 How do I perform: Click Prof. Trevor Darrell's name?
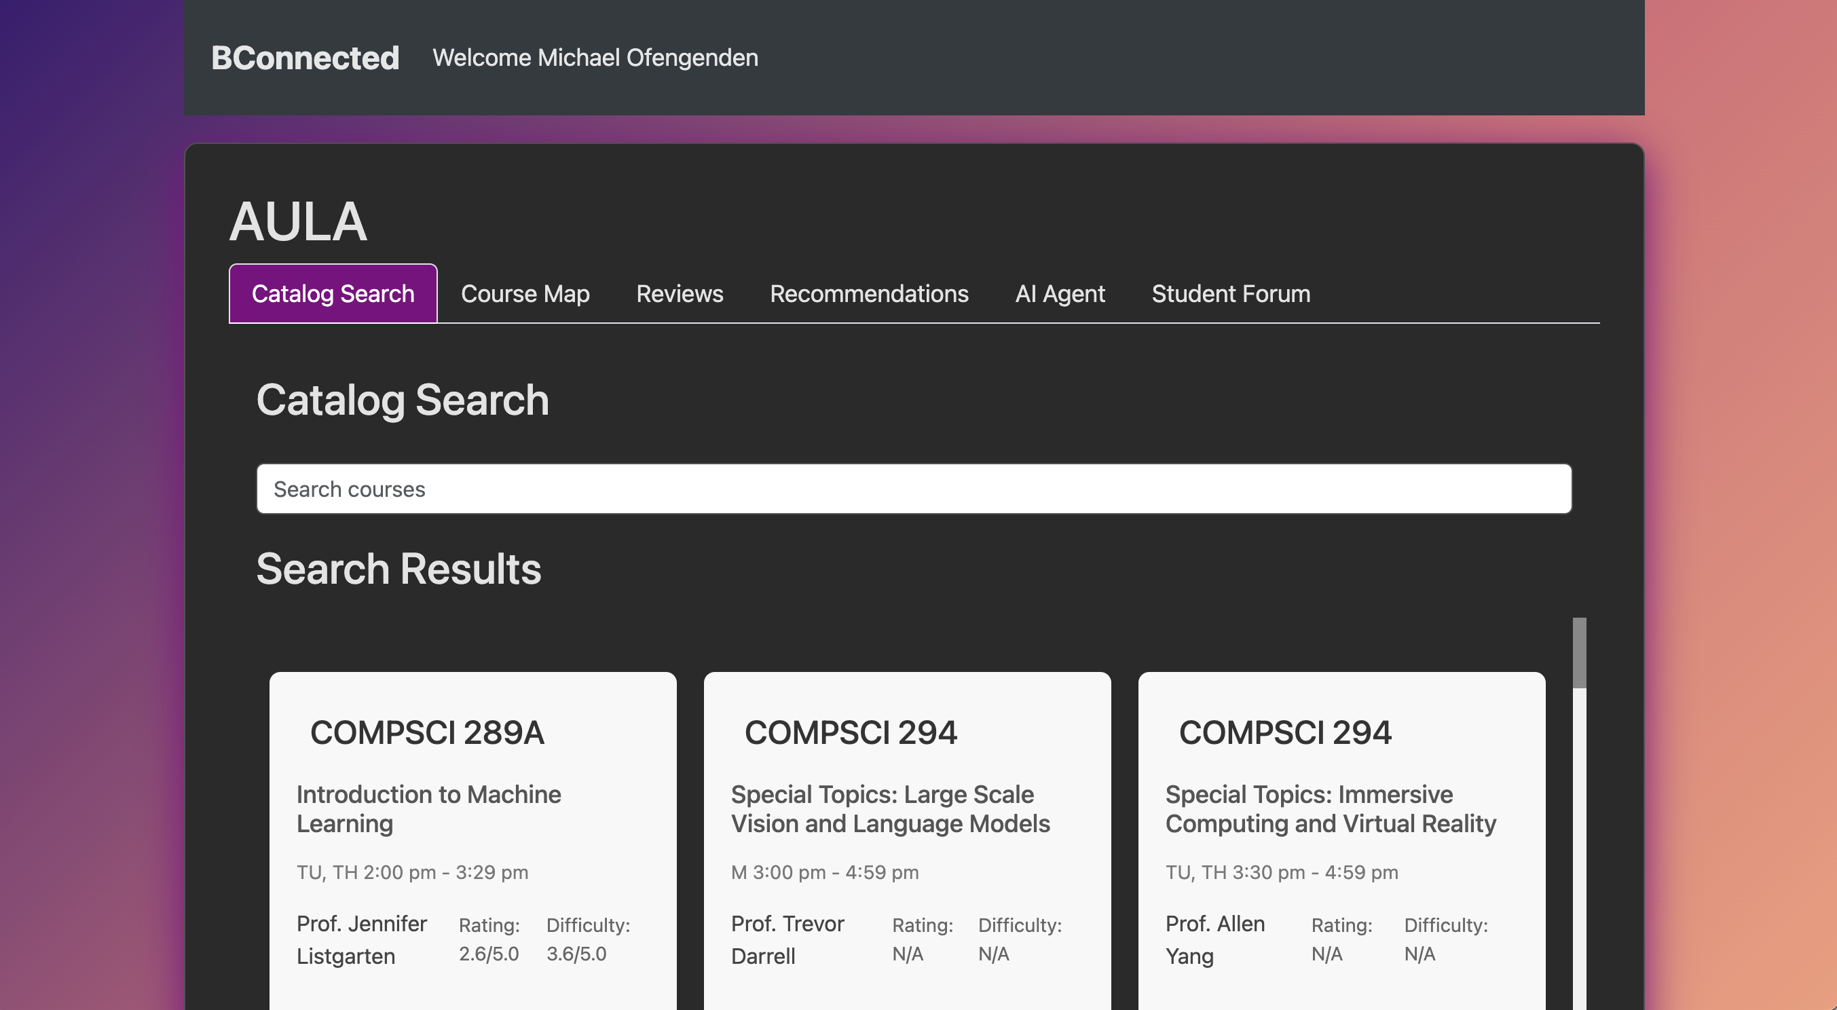pyautogui.click(x=787, y=939)
